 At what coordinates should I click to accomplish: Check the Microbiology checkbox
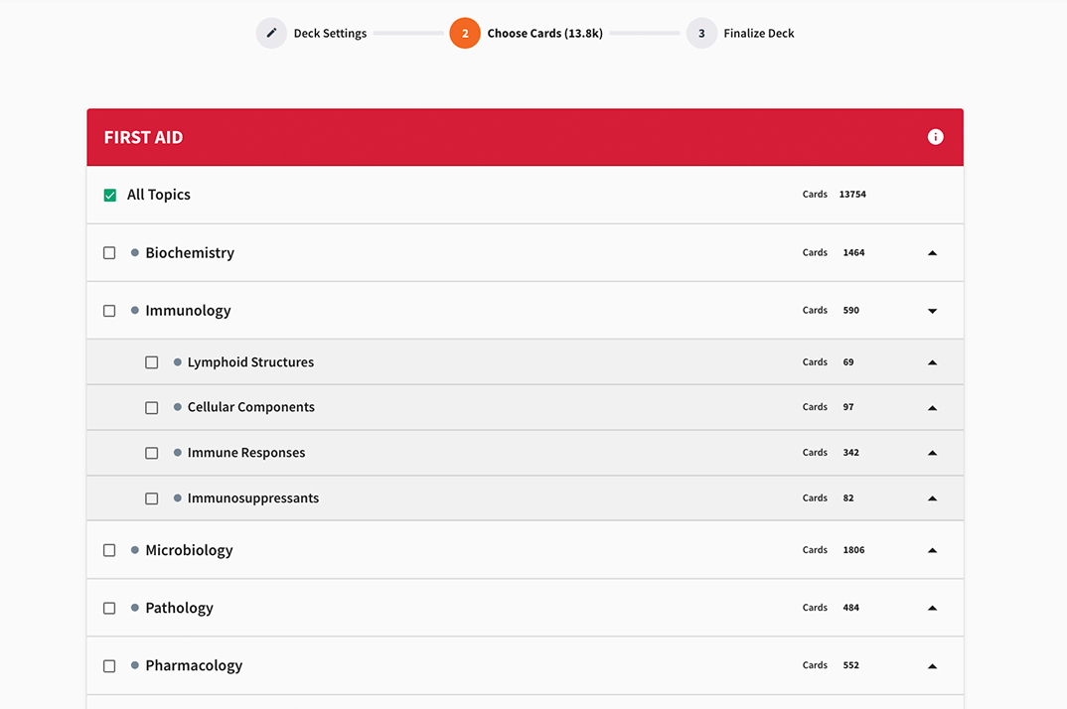[x=109, y=550]
